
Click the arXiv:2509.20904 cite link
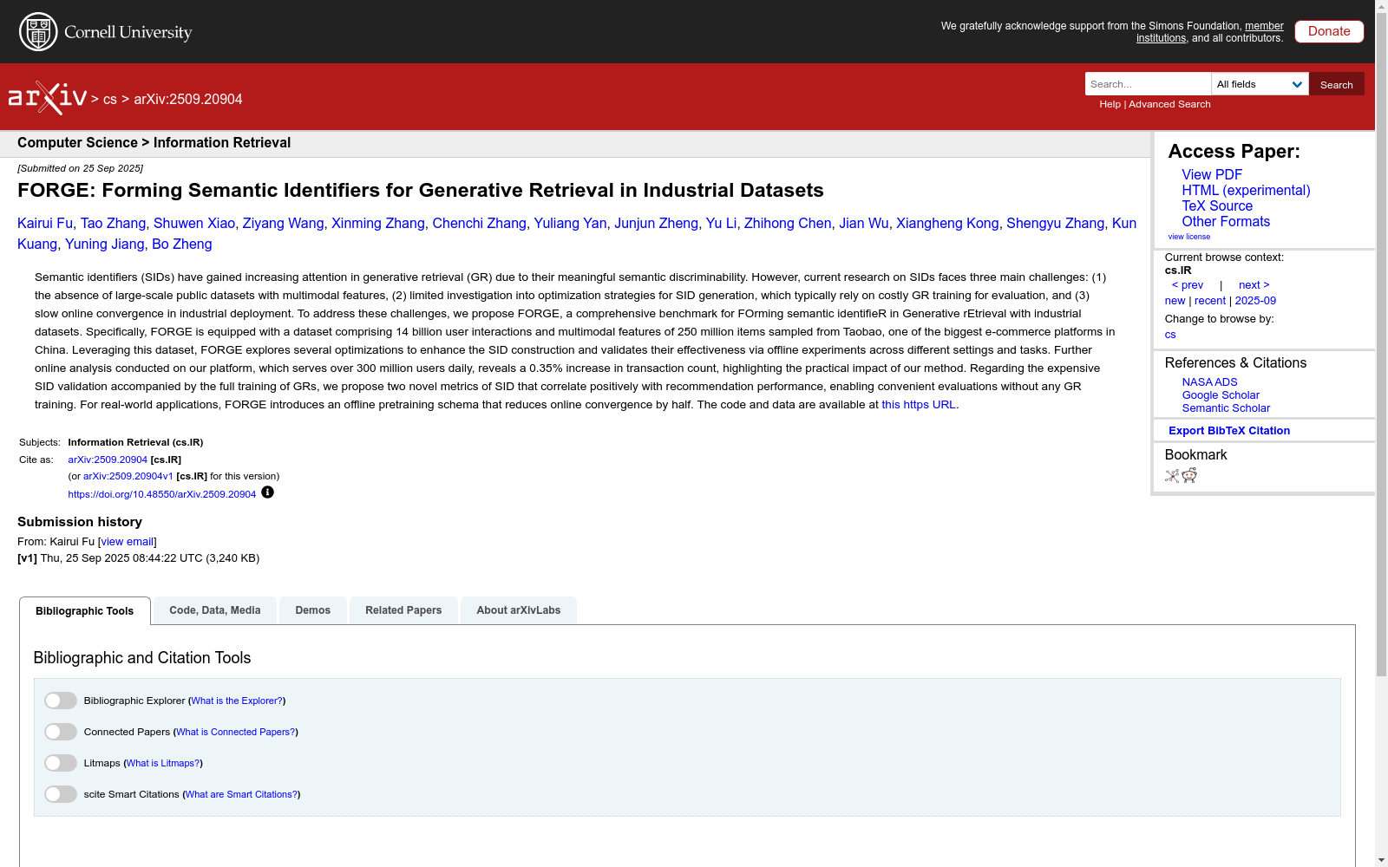(x=108, y=460)
